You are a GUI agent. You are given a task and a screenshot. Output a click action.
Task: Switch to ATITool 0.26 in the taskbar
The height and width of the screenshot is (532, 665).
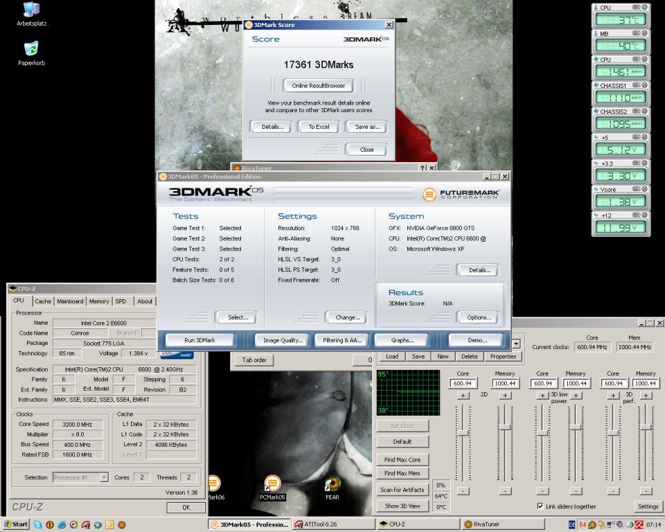click(x=333, y=524)
